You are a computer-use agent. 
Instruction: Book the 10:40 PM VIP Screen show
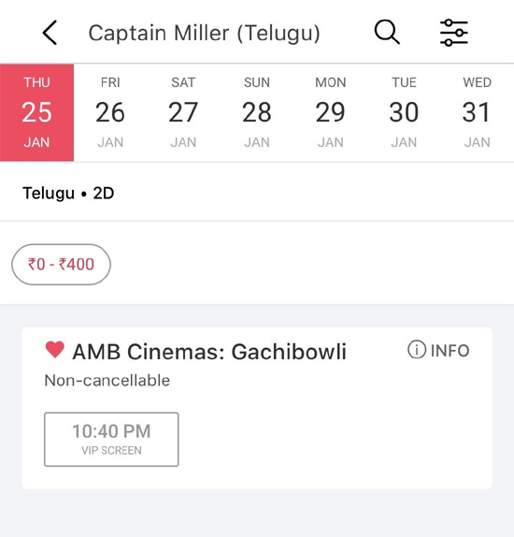click(111, 440)
